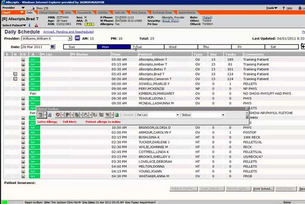Image resolution: width=305 pixels, height=204 pixels.
Task: Click the red heart icon in Clinical Toolbar
Action: 58,115
